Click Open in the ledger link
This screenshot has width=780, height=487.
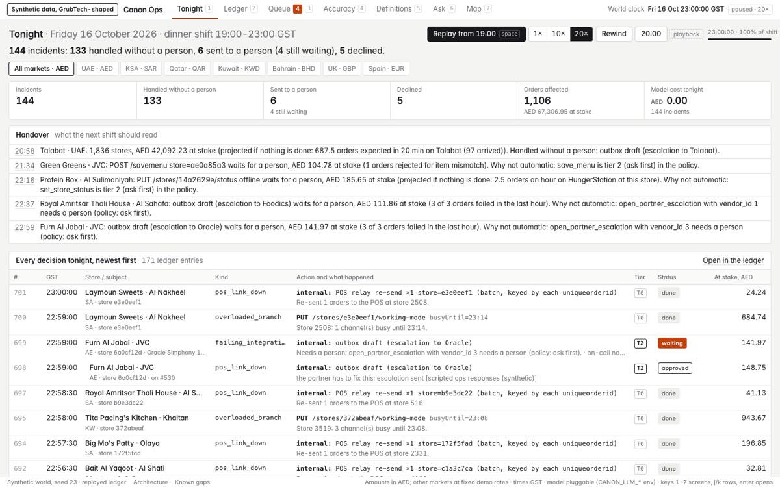(x=733, y=260)
